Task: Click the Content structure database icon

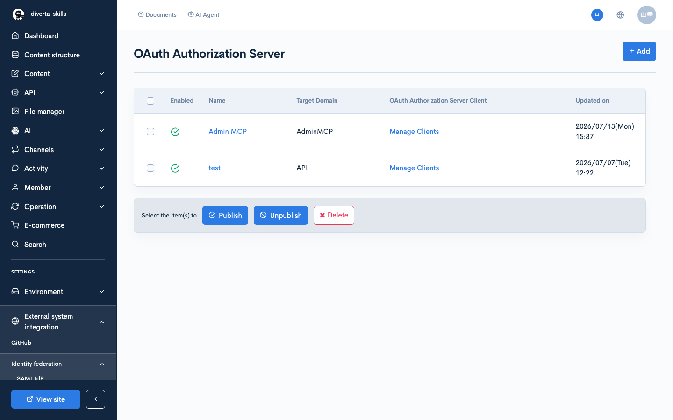Action: [x=15, y=55]
